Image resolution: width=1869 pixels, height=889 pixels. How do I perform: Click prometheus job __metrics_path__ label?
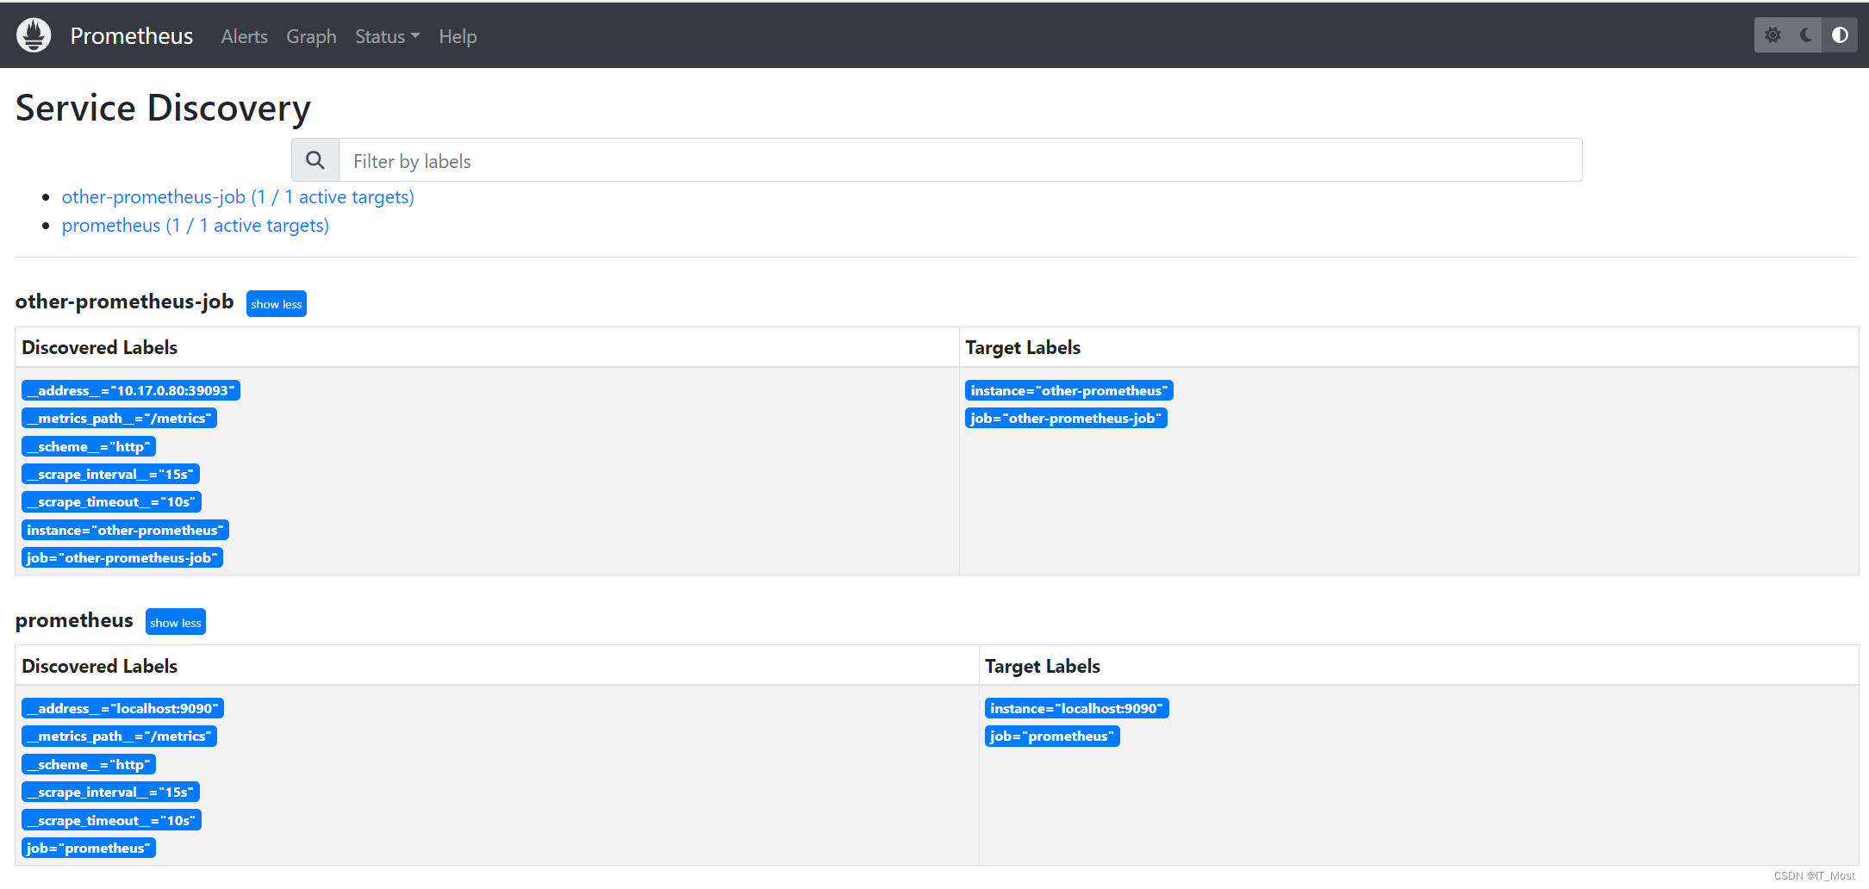(x=119, y=737)
